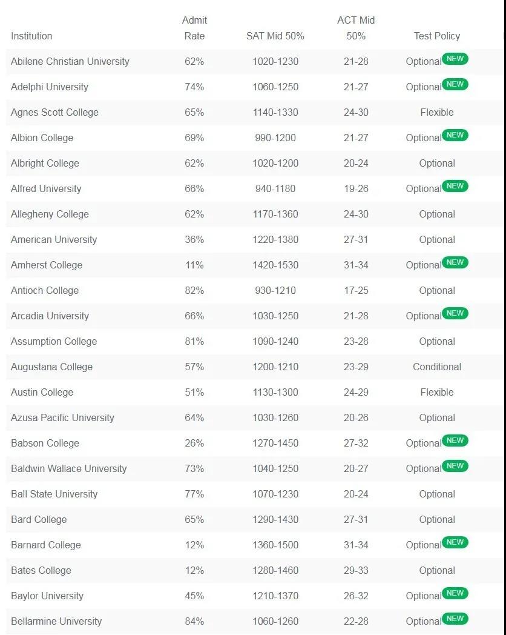This screenshot has height=635, width=506.
Task: Click NEW badge next to Abilene Christian University
Action: click(455, 59)
